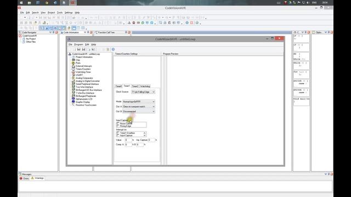Click the ENG language indicator in system tray

(x=314, y=3)
